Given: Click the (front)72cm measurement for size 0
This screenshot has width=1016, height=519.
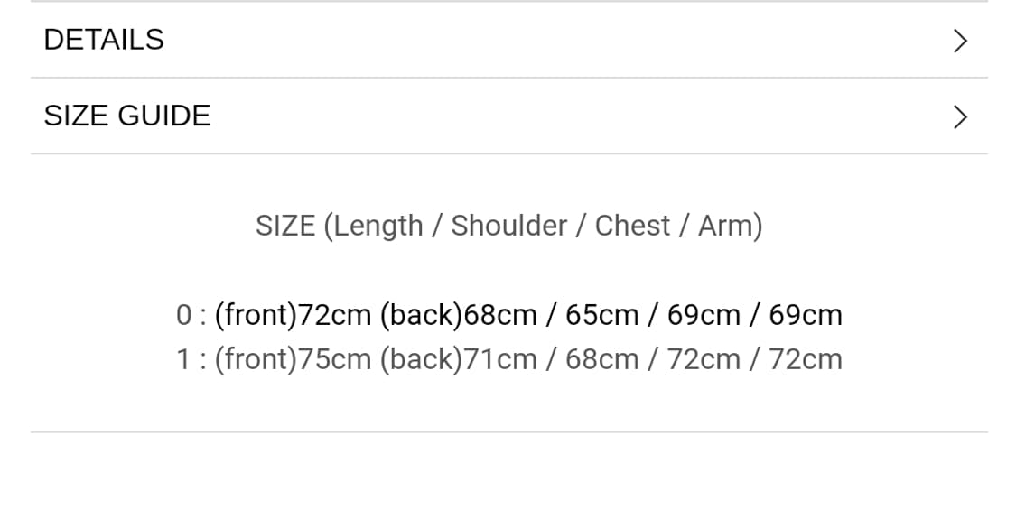Looking at the screenshot, I should tap(293, 315).
